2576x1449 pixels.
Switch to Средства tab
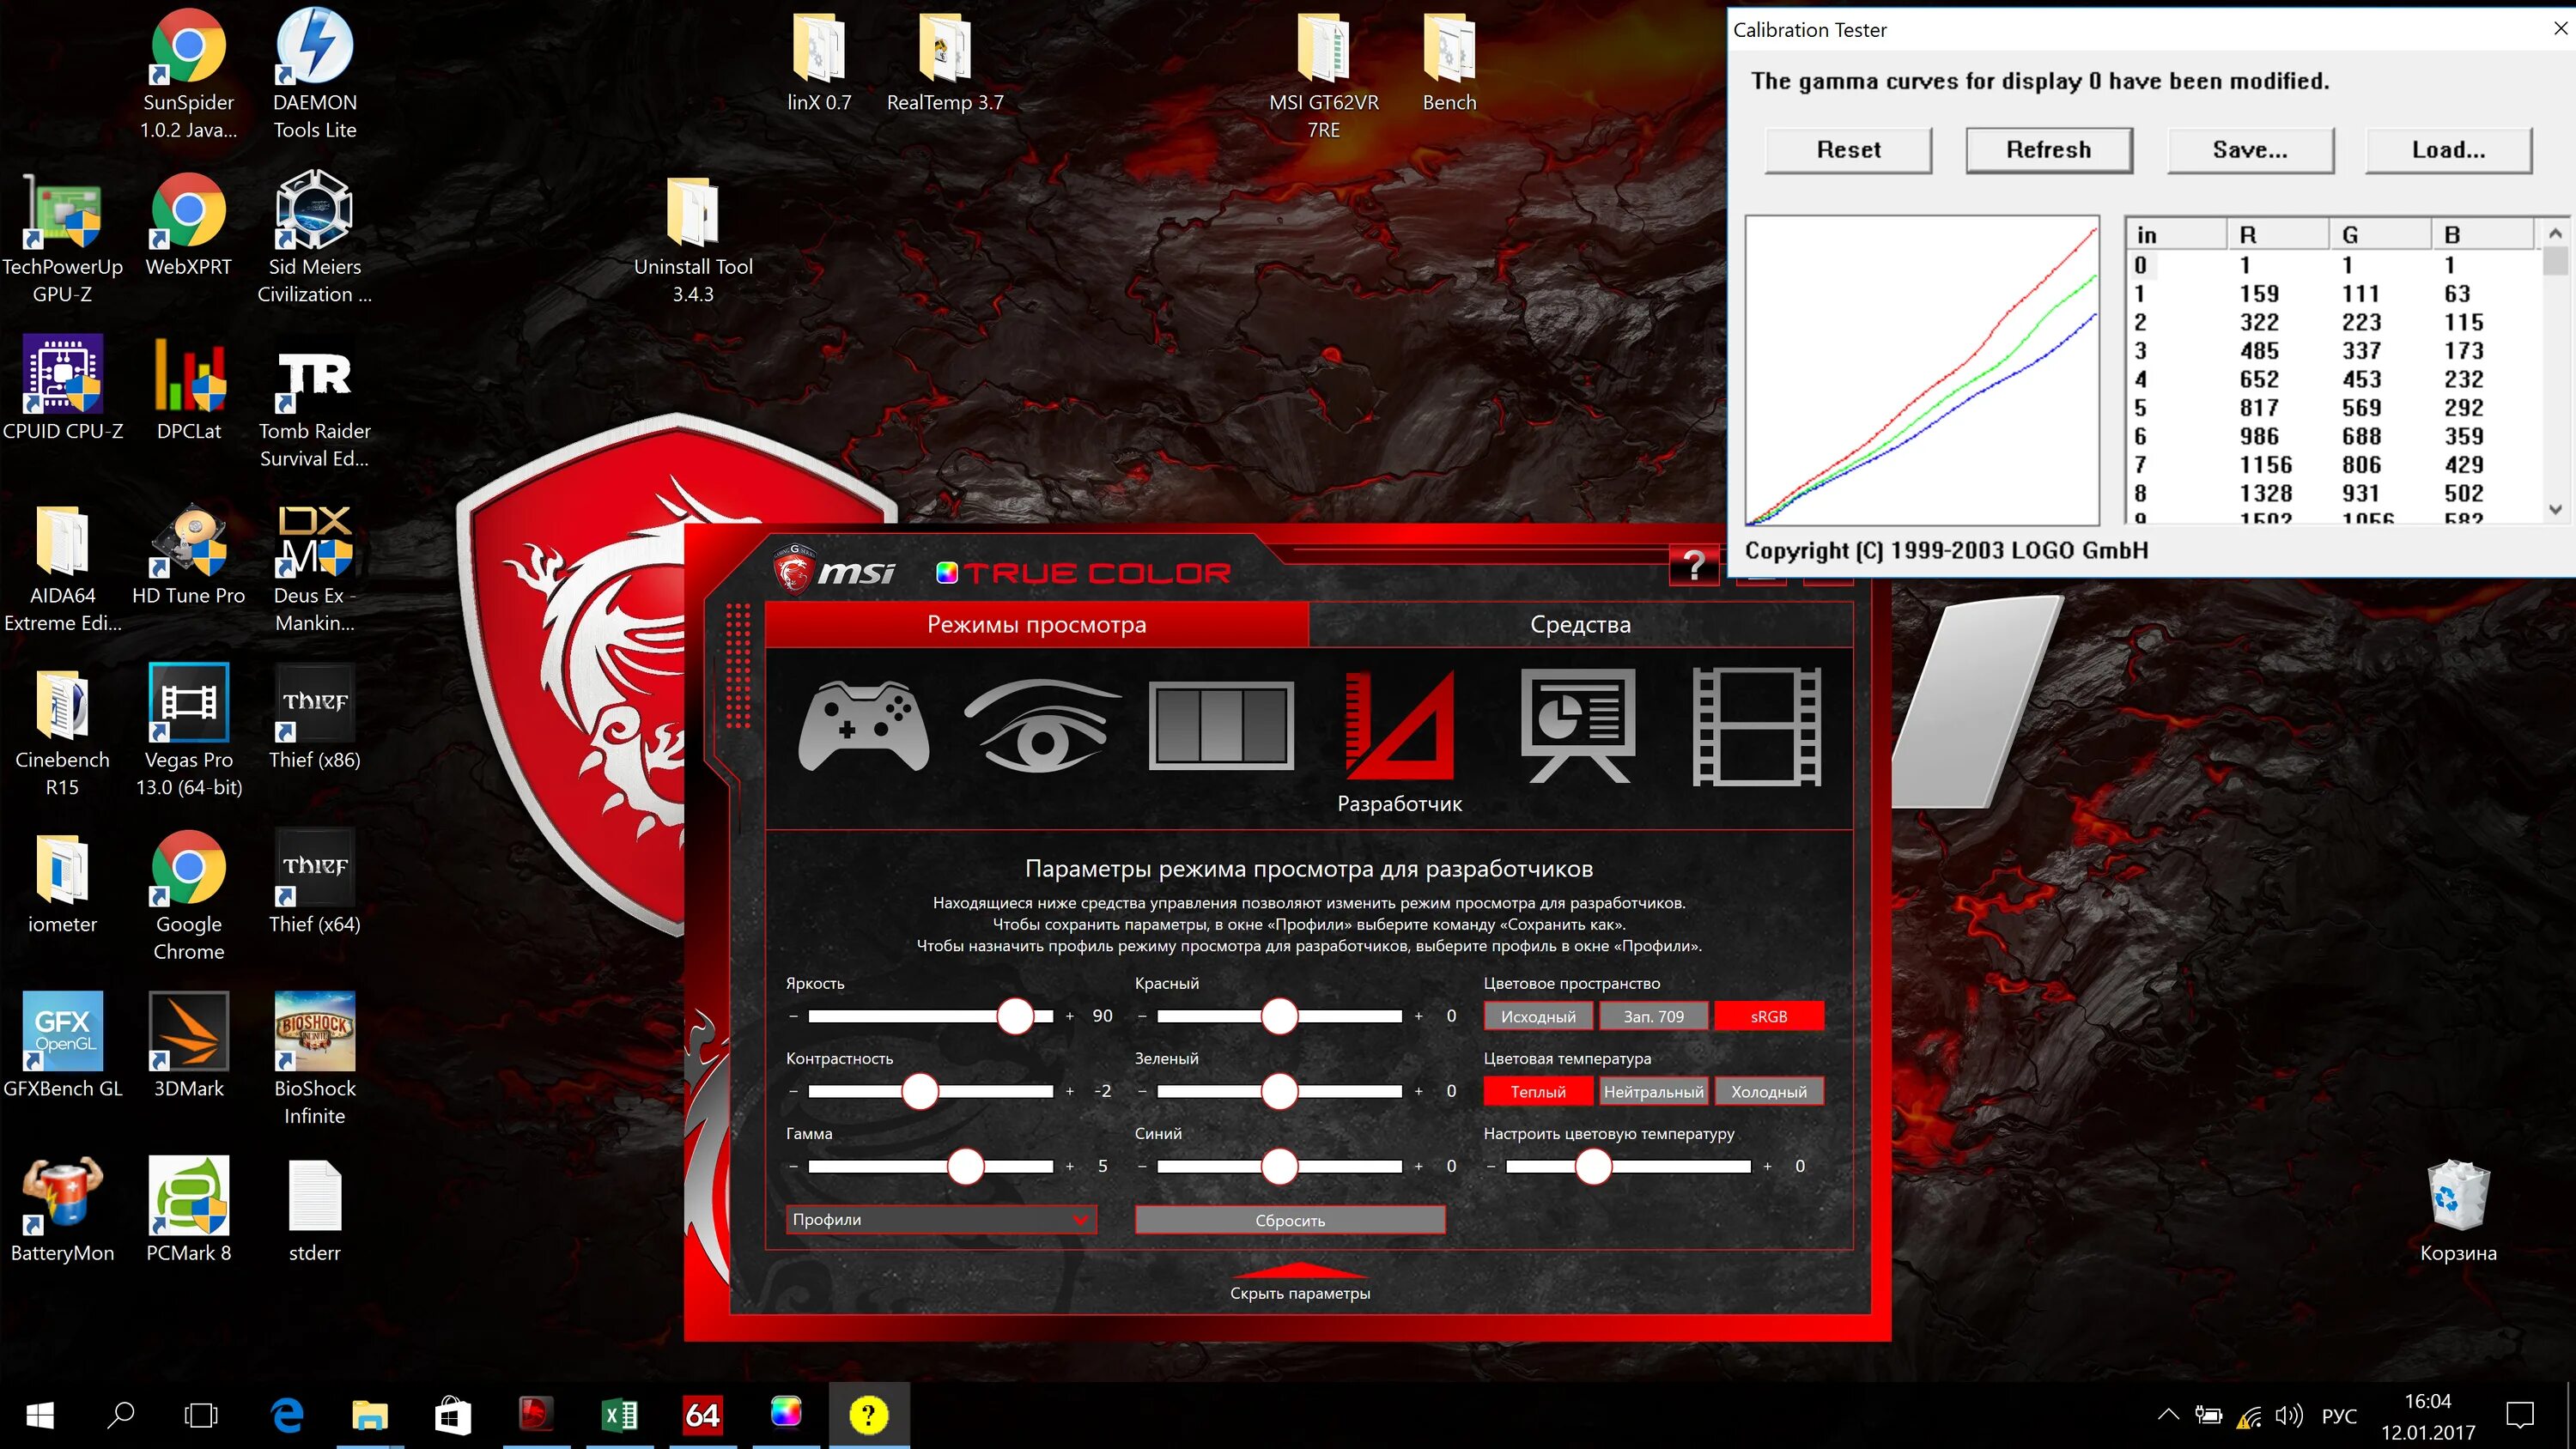click(1580, 624)
